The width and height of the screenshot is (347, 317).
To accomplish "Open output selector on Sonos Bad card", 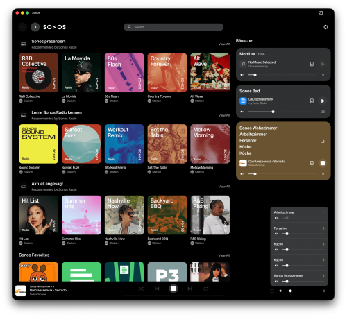I will [x=312, y=101].
